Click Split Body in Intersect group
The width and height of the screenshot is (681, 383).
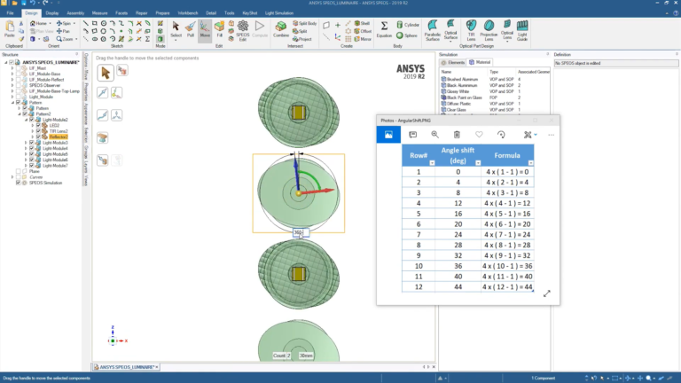point(304,23)
